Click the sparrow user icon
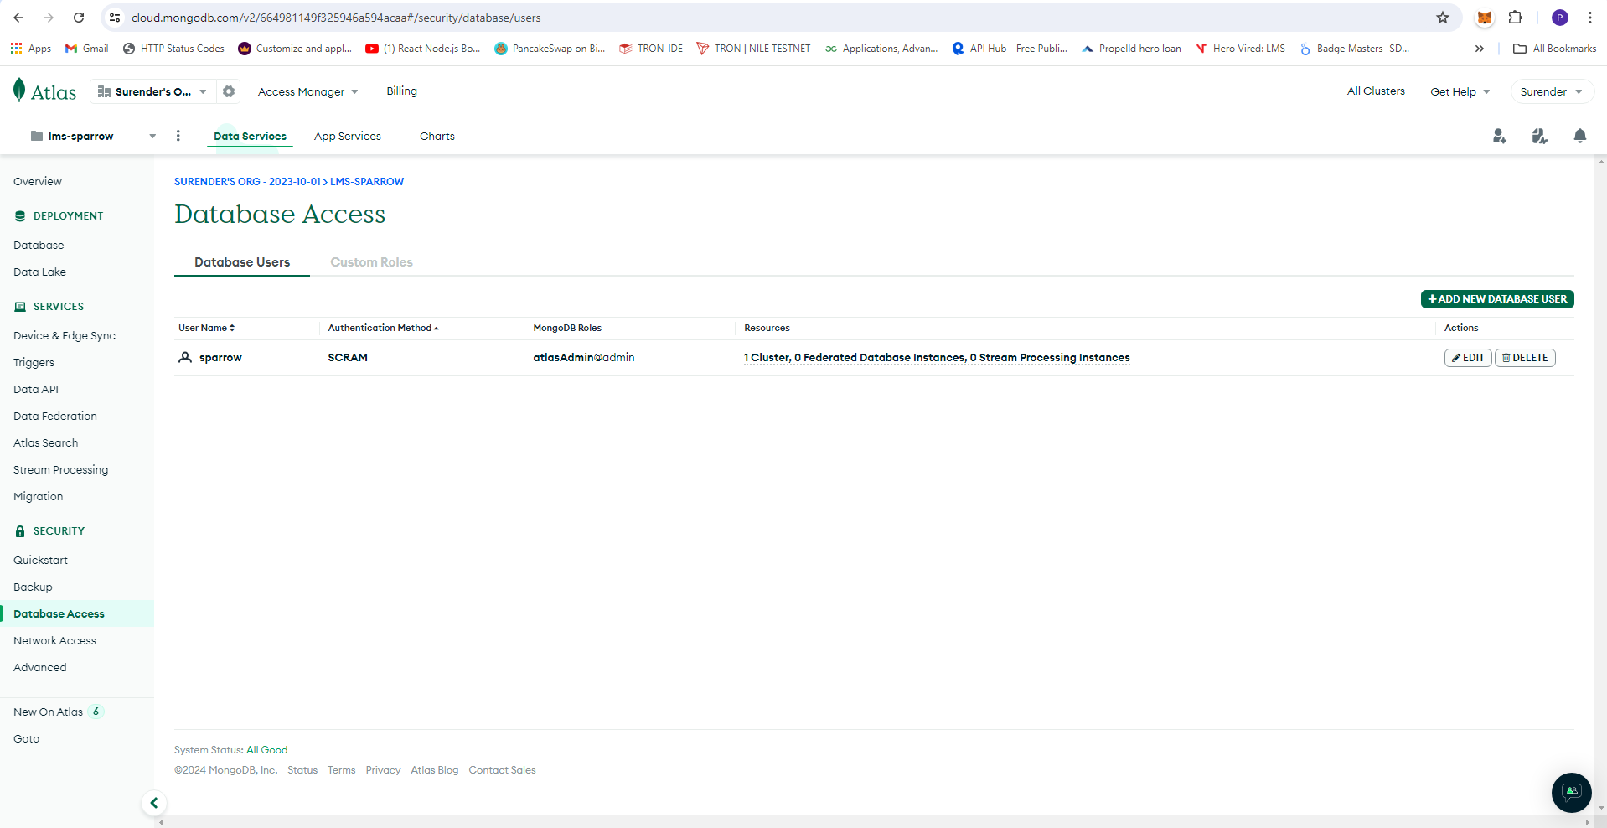1607x828 pixels. coord(185,357)
